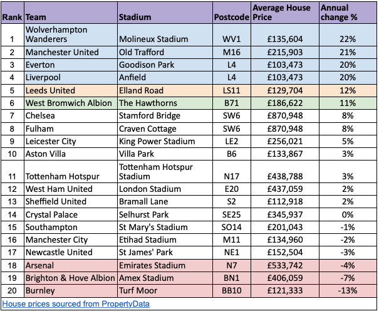Click the -13% annual change cell
Viewport: 379px width, 311px height.
click(348, 290)
